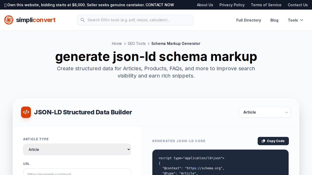Click the simpliconvert swirl logo icon
The height and width of the screenshot is (175, 312).
pos(8,20)
